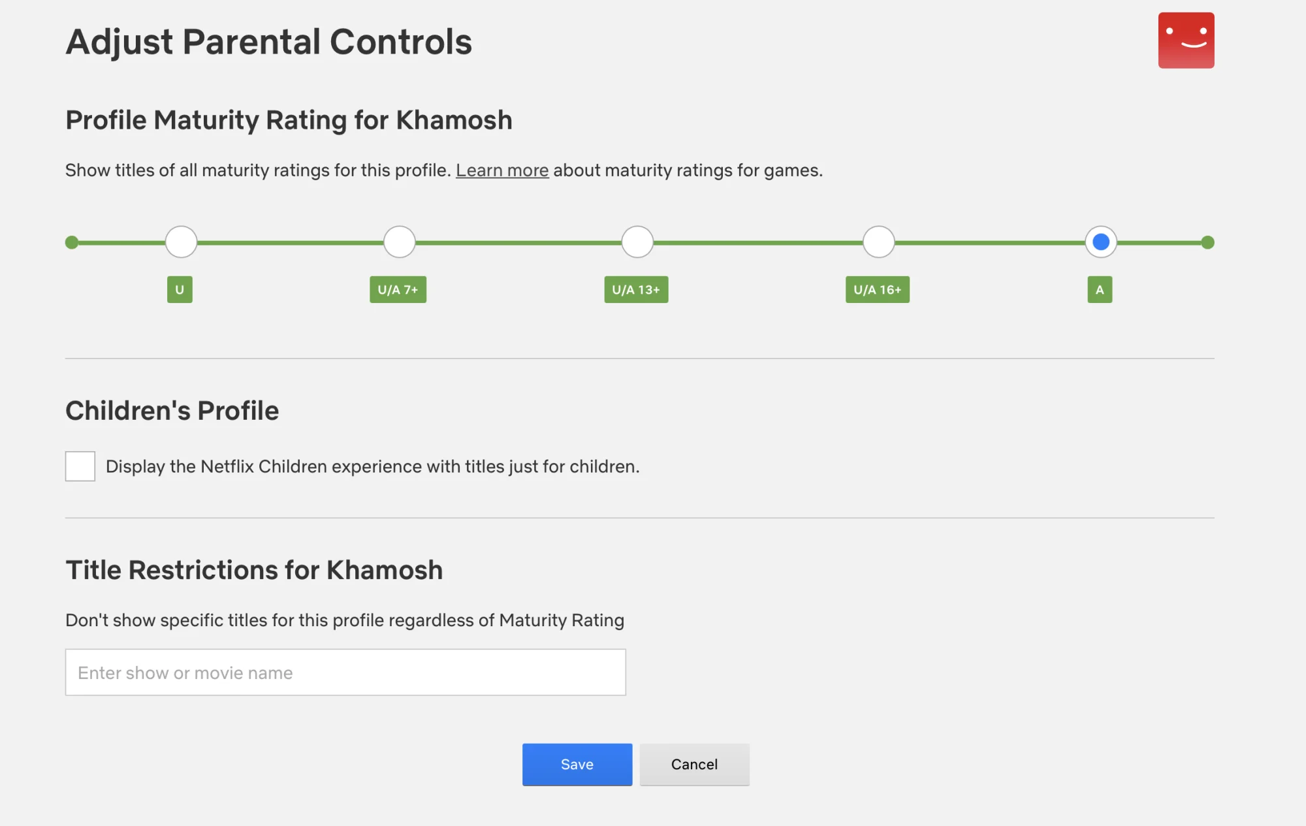
Task: Click the U/A 16+ green badge
Action: point(877,289)
